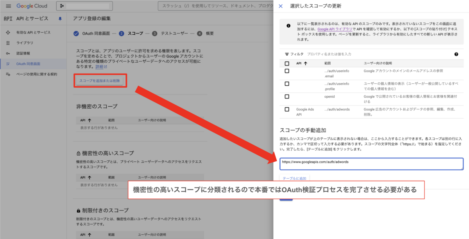This screenshot has width=469, height=239.
Task: Sort 機密性の高いスコープ table by API
Action: point(86,177)
